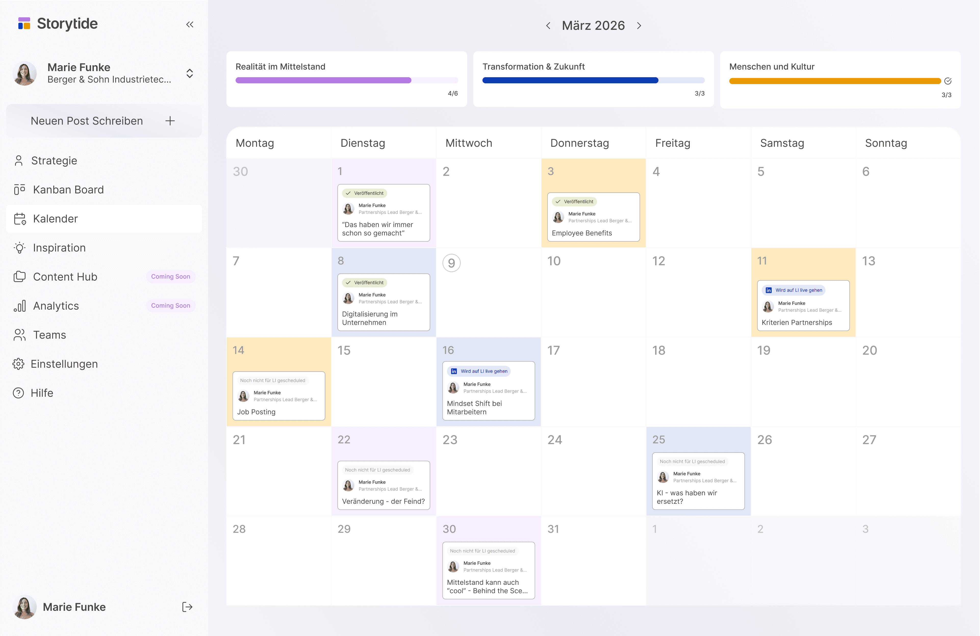This screenshot has width=980, height=636.
Task: Click 'Wird auf LI live gehen' on Kriterien Partnerships
Action: pyautogui.click(x=794, y=290)
